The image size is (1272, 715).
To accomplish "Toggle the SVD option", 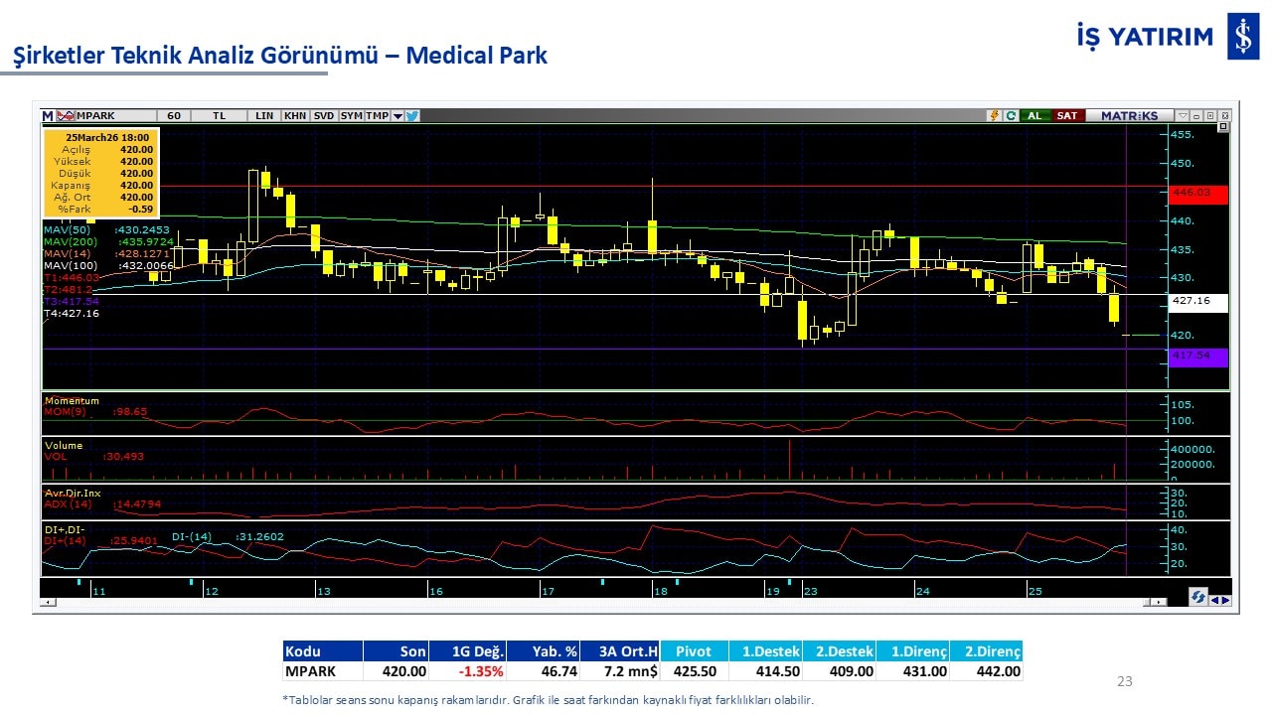I will point(324,116).
